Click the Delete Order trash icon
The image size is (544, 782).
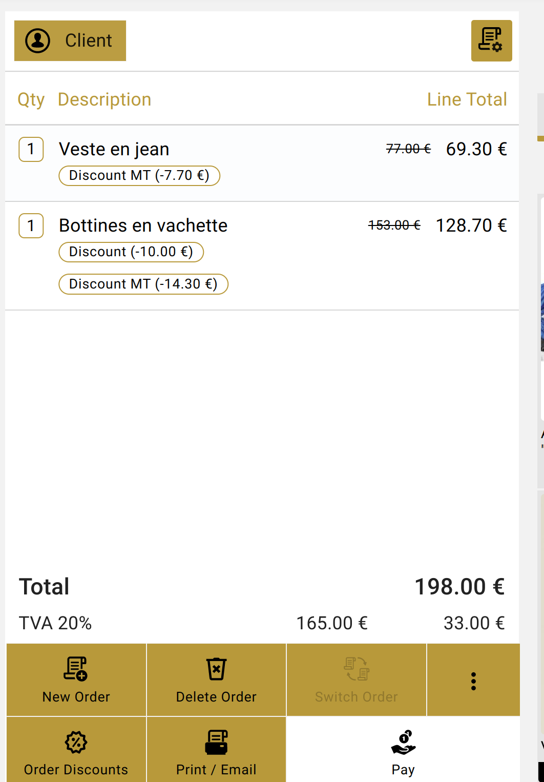pyautogui.click(x=216, y=669)
